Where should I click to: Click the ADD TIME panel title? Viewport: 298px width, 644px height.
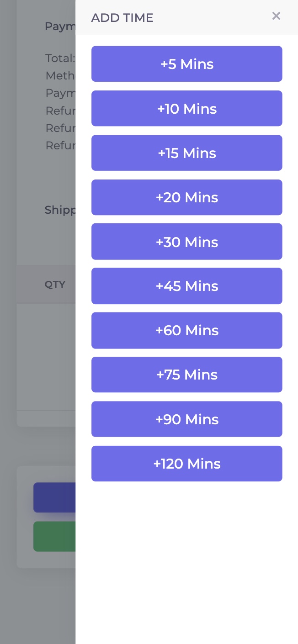[x=122, y=18]
